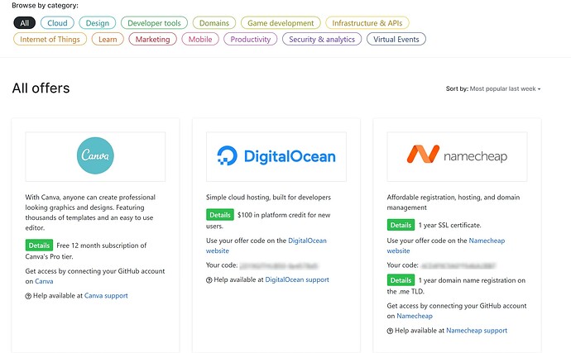The height and width of the screenshot is (353, 571).
Task: Click help icon beside Namecheap support
Action: tap(390, 332)
